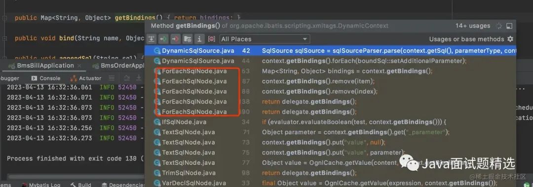Image resolution: width=533 pixels, height=187 pixels.
Task: Select IfSqlNode.java line 34 usage
Action: point(330,122)
